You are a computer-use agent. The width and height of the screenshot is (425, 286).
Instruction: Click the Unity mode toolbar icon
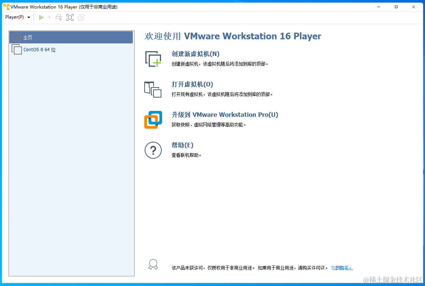point(81,17)
